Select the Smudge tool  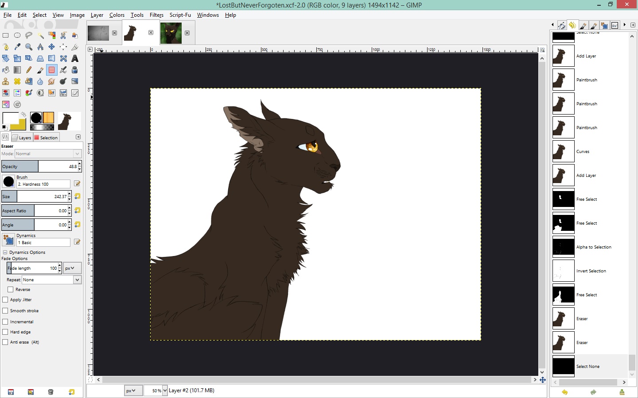(52, 81)
